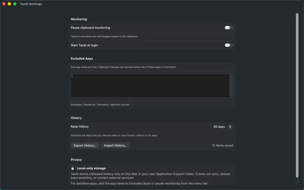Enable Start Tackt at login switch
This screenshot has width=304, height=190.
click(229, 45)
